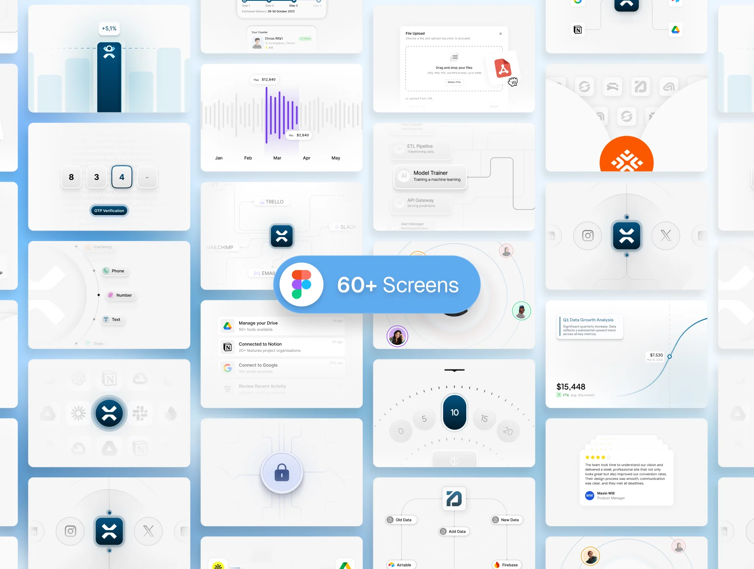The image size is (754, 569).
Task: Click the $7,530 data point marker on the curve
Action: pyautogui.click(x=669, y=356)
